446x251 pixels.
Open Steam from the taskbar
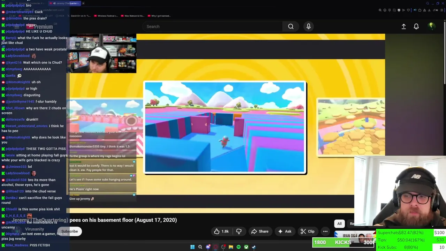254,247
